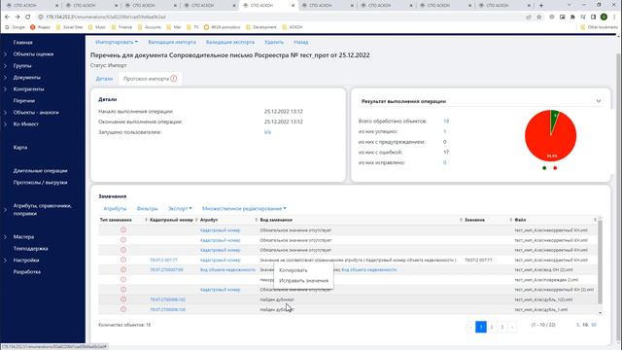Screen dimensions: 622x350
Task: Set page size to 50 rows
Action: coord(594,325)
